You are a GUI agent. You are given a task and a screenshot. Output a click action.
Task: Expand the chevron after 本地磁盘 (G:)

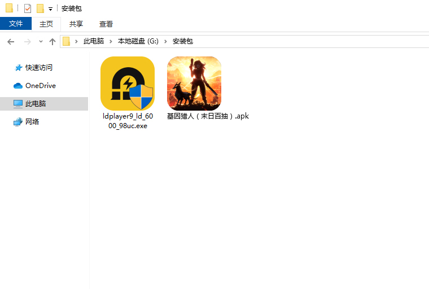click(165, 41)
